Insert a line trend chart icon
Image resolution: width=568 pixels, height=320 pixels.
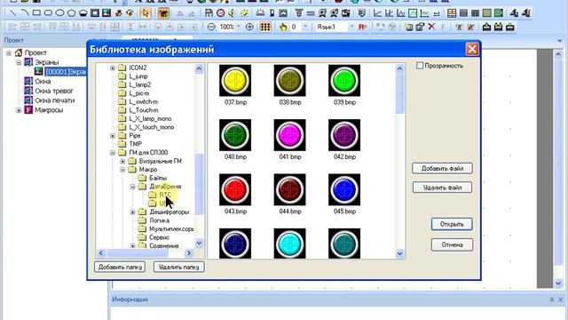377,13
